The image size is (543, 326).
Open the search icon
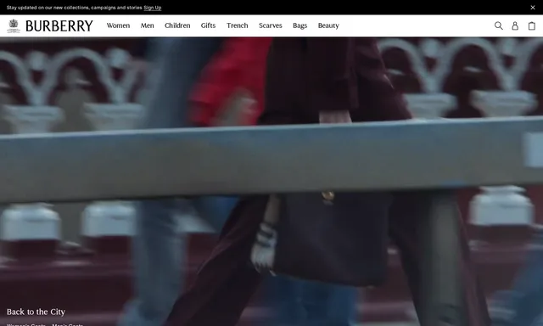click(498, 25)
